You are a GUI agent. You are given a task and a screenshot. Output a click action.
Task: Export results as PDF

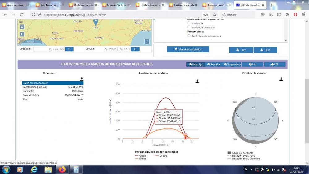(275, 64)
